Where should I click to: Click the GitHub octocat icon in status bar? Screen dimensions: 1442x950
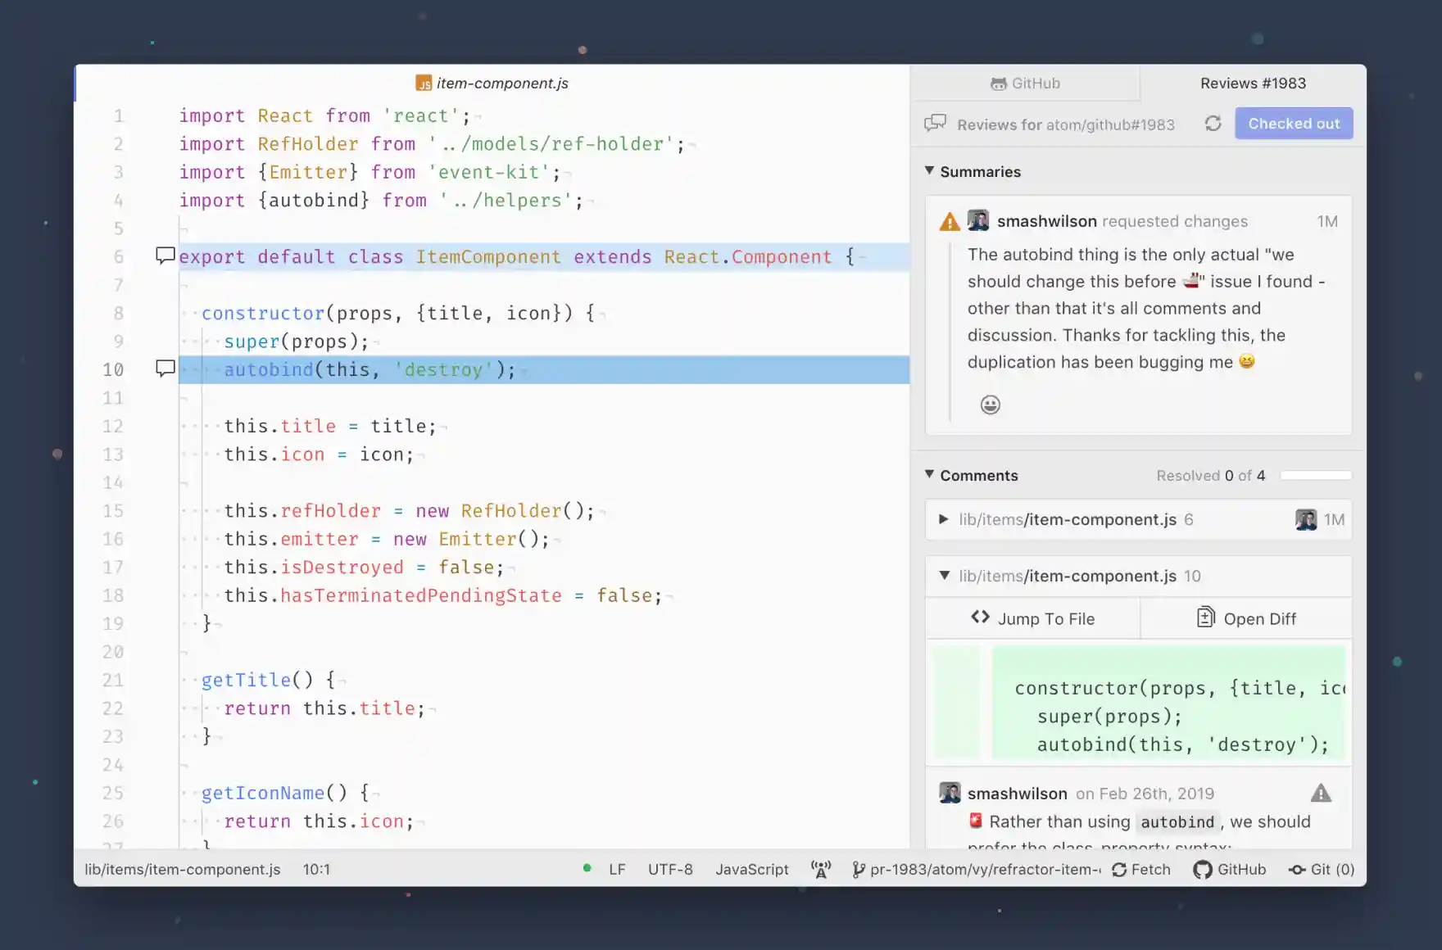[1201, 869]
